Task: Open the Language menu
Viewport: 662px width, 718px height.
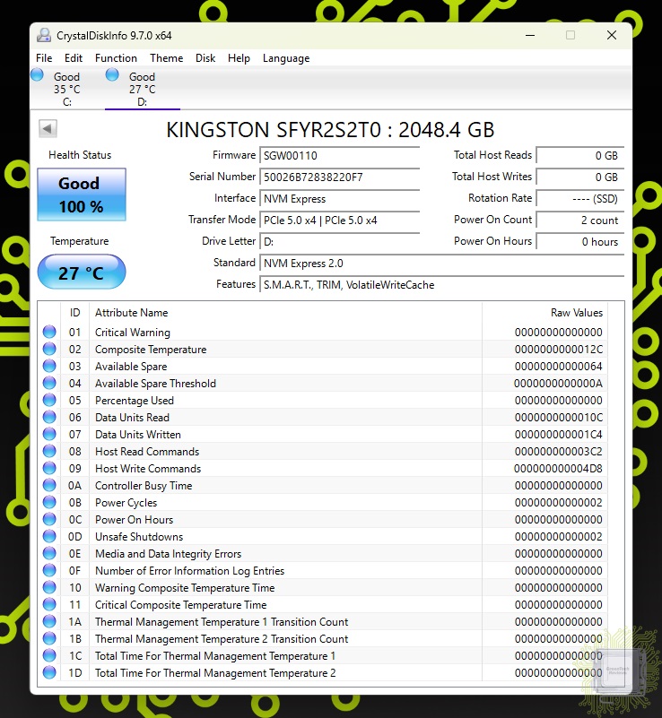Action: pos(286,58)
